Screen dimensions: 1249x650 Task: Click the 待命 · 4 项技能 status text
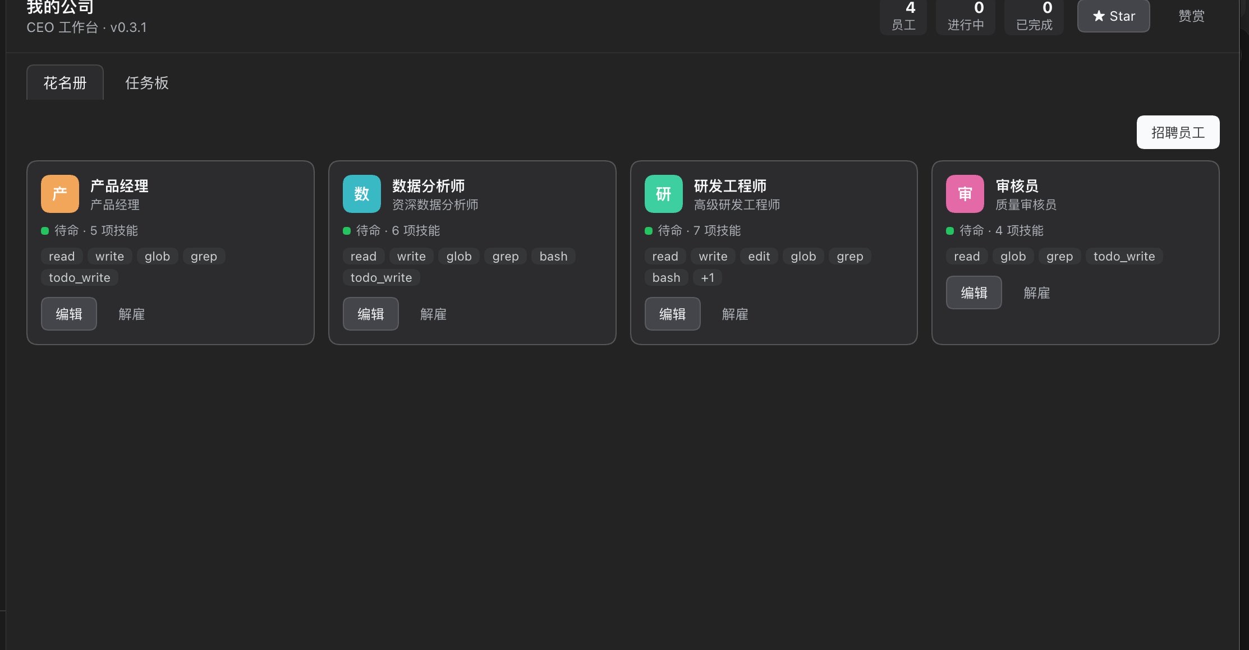click(x=1002, y=230)
